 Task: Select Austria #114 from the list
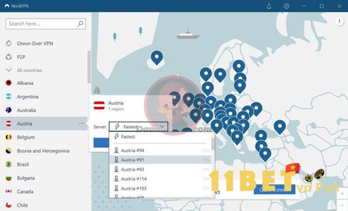(160, 179)
